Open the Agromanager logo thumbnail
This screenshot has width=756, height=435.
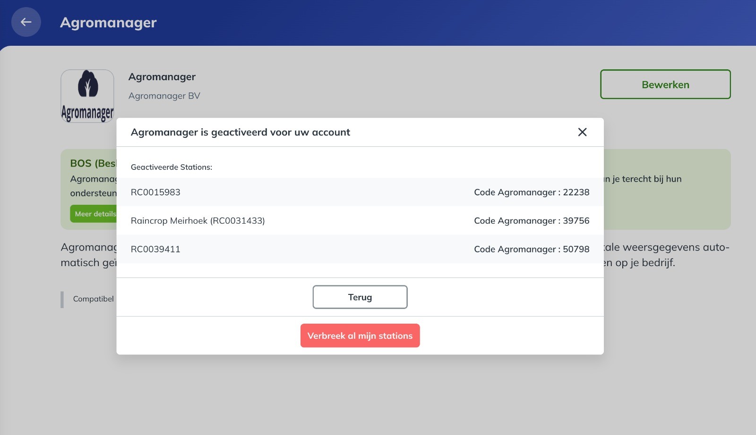[87, 96]
